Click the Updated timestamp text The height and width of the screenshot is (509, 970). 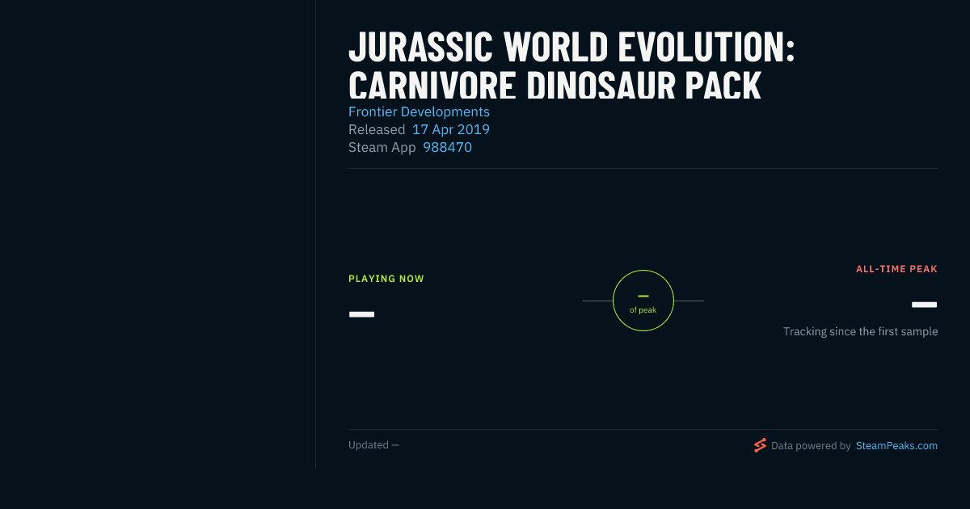(373, 445)
